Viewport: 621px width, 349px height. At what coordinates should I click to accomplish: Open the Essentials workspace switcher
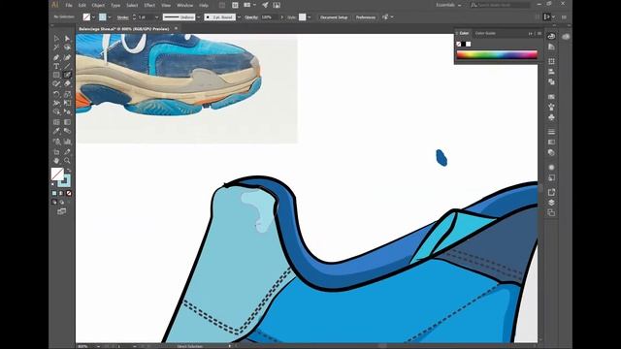coord(448,5)
